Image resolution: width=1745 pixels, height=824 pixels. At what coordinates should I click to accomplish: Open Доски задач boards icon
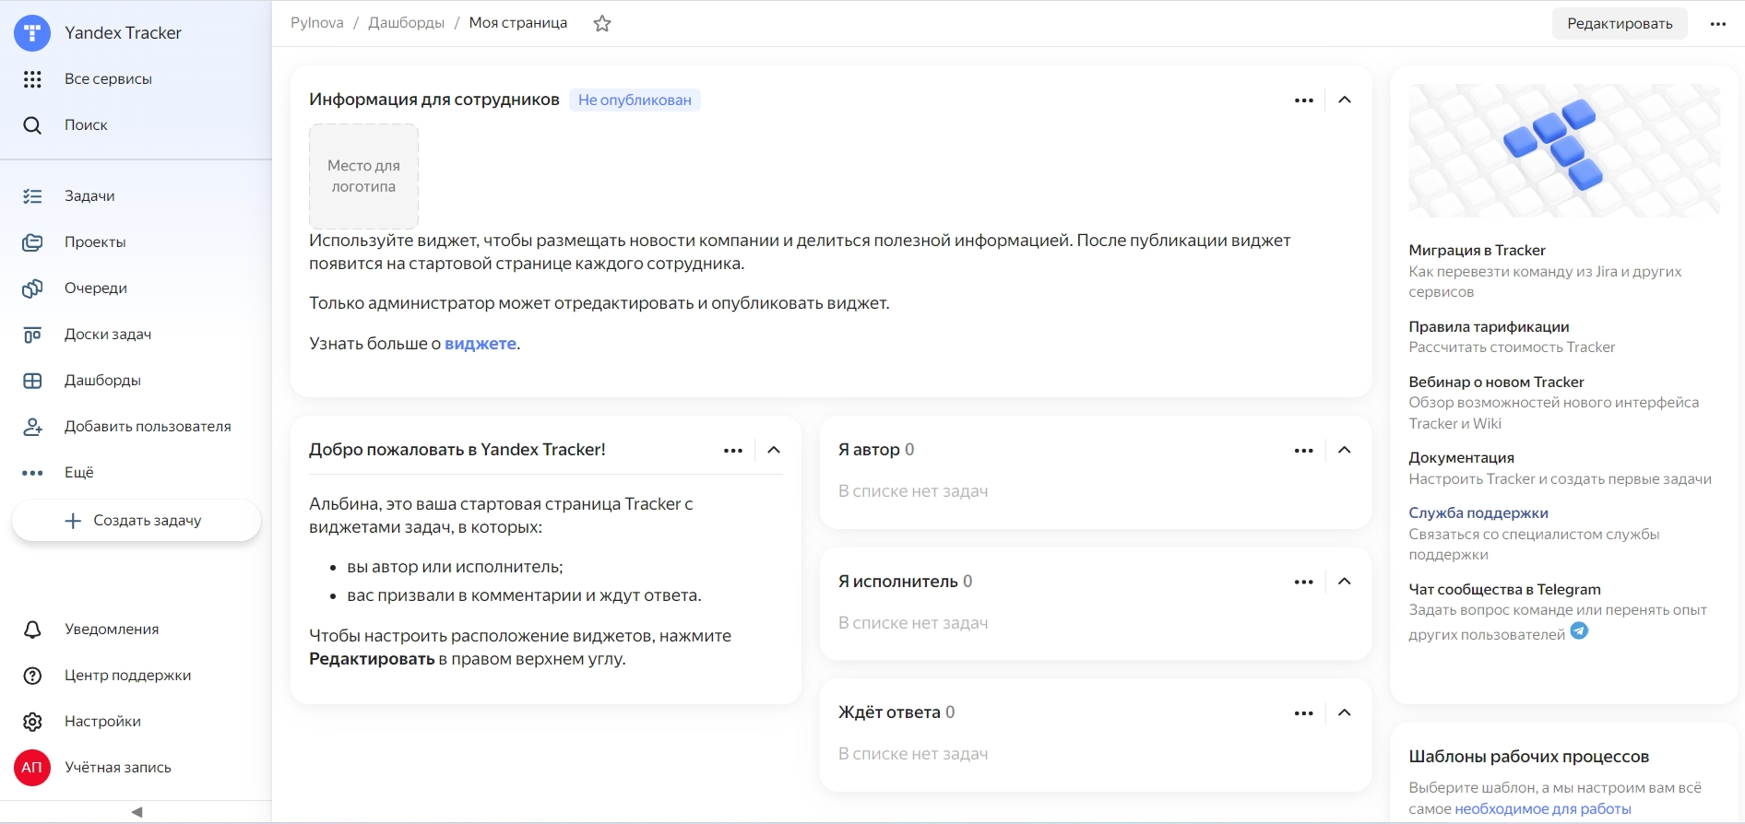32,335
